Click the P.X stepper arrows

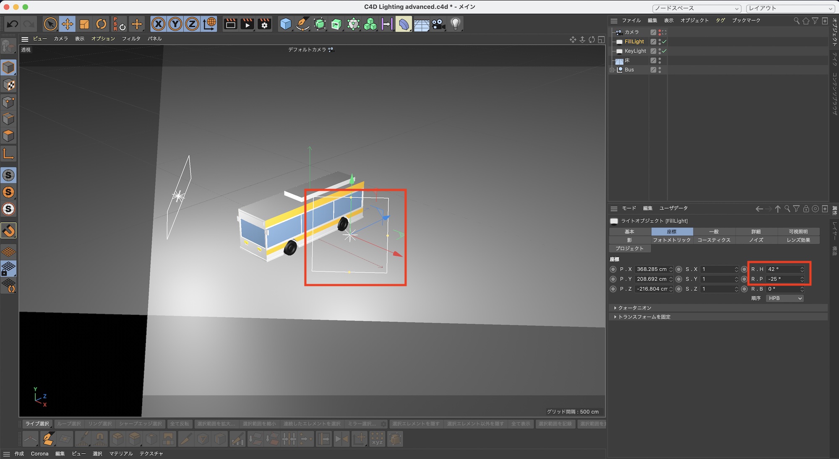click(x=671, y=269)
